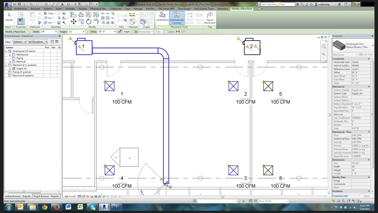Click the Undo icon in quick access toolbar
This screenshot has width=378, height=213.
[x=31, y=4]
